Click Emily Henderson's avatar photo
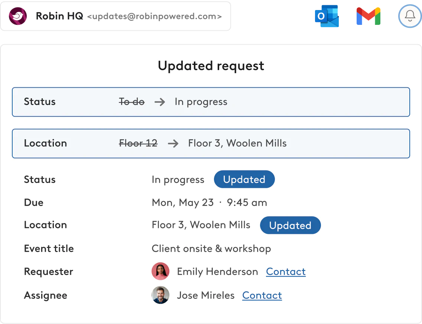 [160, 271]
